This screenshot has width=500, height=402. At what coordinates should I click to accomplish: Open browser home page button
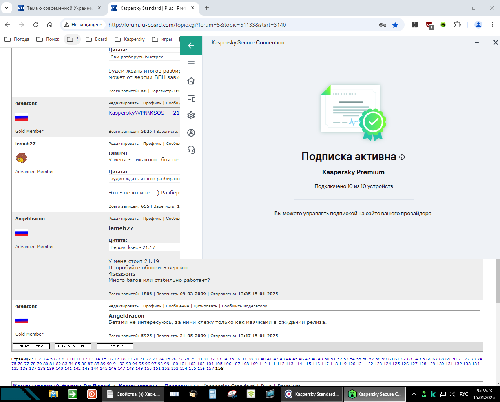coord(50,25)
